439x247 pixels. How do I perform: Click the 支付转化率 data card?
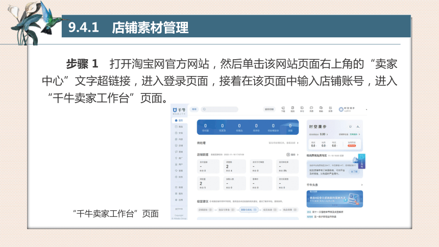coord(287,166)
